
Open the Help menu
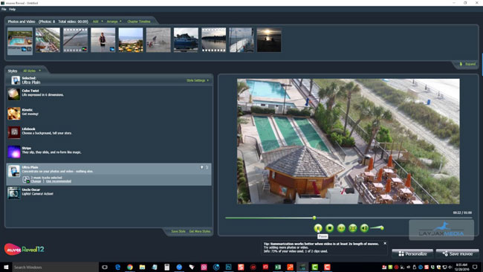[x=13, y=9]
